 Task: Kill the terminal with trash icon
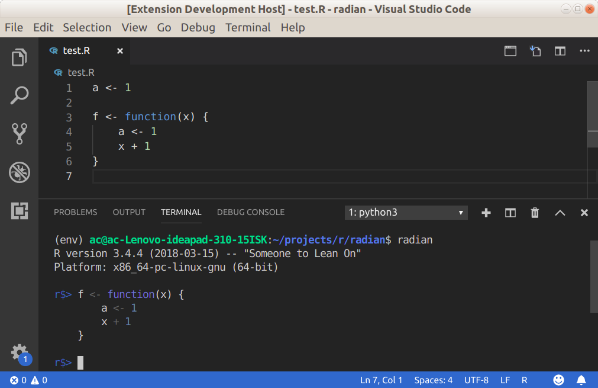535,213
